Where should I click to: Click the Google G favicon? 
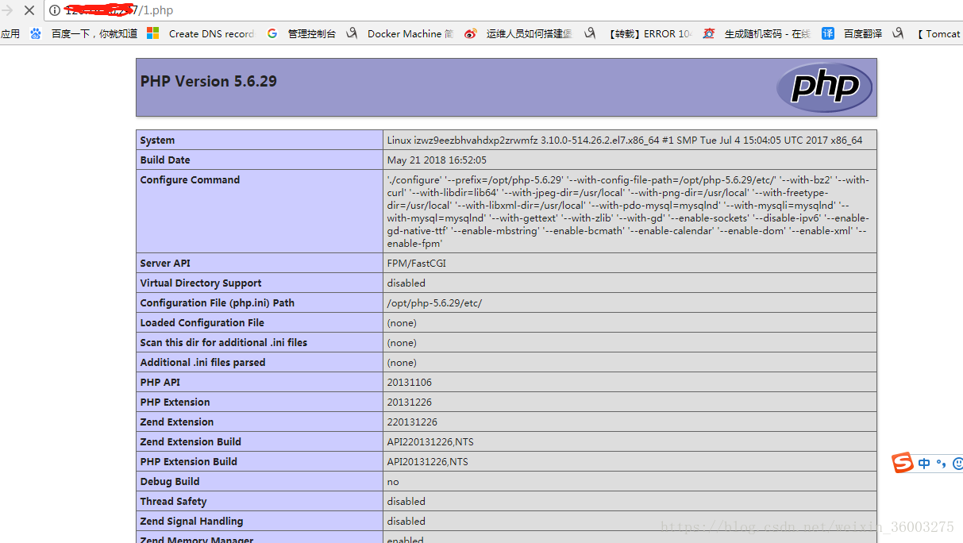(x=272, y=33)
